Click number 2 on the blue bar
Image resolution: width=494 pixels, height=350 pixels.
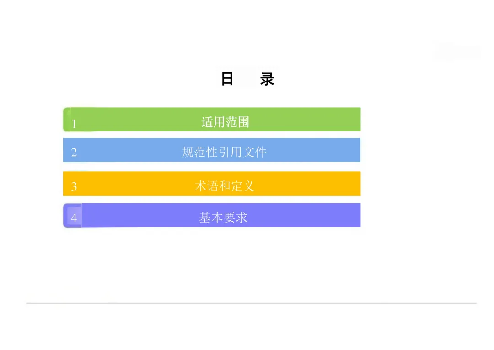(74, 153)
